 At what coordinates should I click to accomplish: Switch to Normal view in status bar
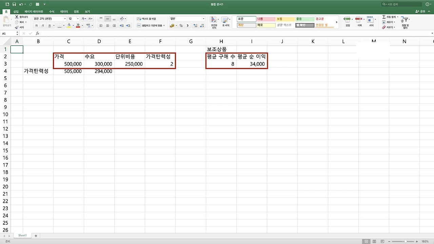tap(366, 241)
